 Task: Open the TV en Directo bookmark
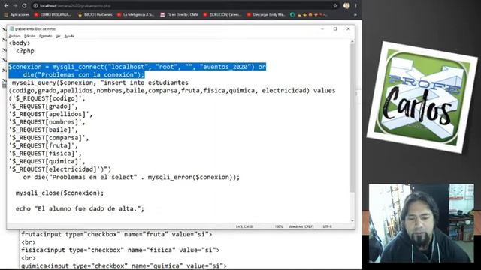[x=180, y=14]
